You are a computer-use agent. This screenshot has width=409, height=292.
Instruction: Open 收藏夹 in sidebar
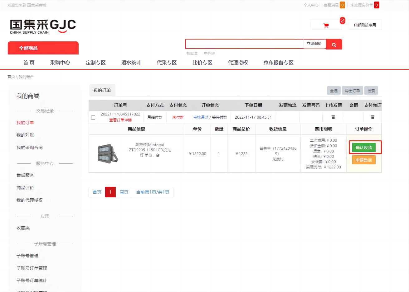23,228
